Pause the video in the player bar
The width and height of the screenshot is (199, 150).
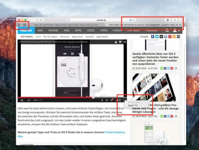click(22, 100)
